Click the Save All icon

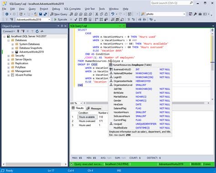click(45, 14)
